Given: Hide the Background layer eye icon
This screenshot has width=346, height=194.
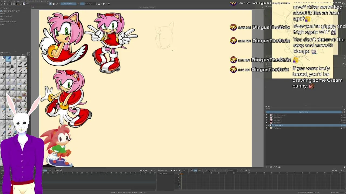Looking at the screenshot, I should coord(267,128).
